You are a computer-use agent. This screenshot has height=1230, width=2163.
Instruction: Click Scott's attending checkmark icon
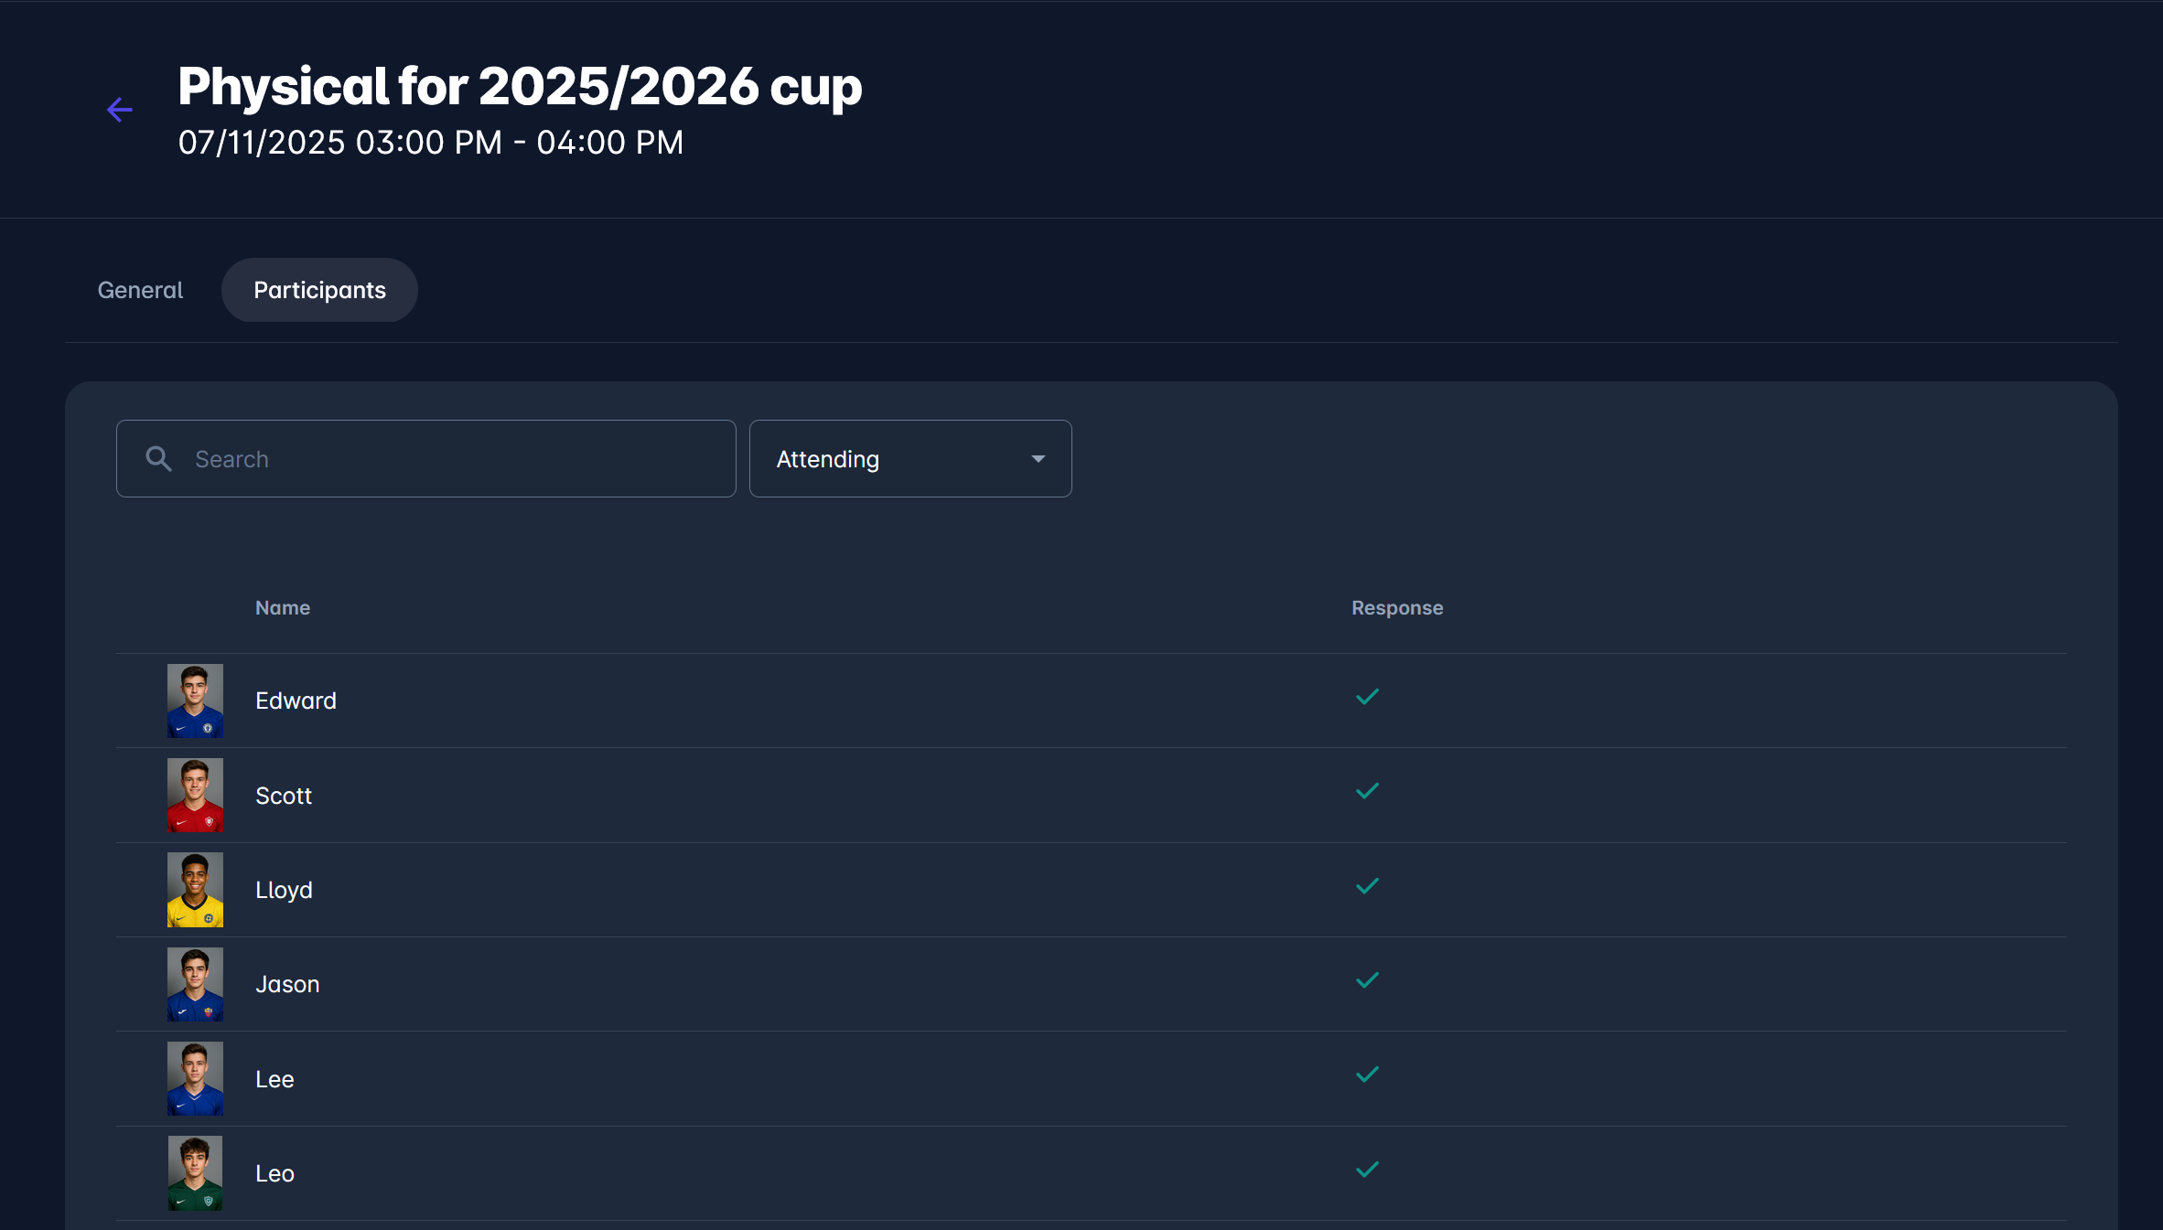[1367, 792]
